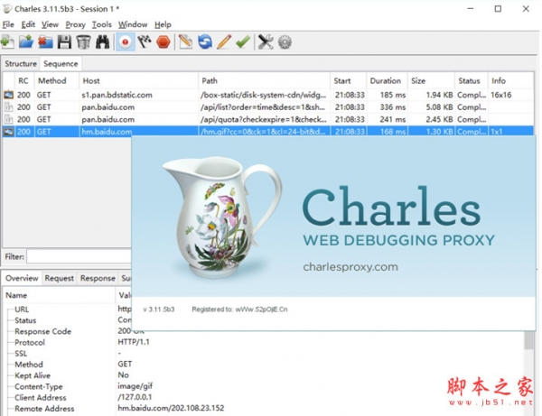Click the Charles splash screen jug image
Image resolution: width=542 pixels, height=416 pixels.
coord(222,218)
